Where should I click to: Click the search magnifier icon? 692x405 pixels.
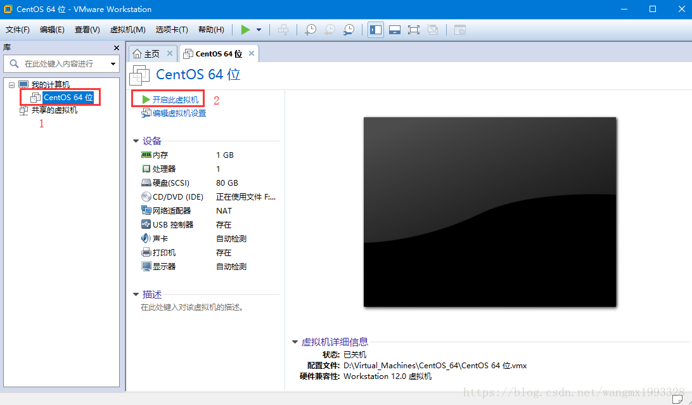click(x=14, y=64)
